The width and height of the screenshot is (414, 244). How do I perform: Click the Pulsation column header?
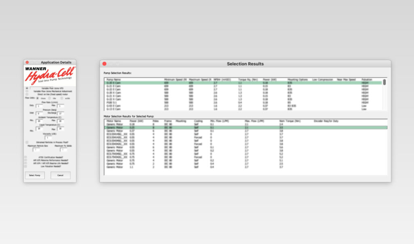click(367, 80)
